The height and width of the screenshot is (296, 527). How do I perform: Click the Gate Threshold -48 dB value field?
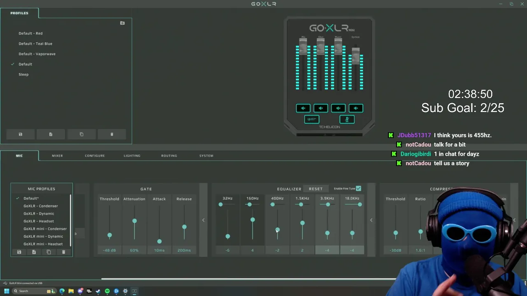pyautogui.click(x=110, y=250)
